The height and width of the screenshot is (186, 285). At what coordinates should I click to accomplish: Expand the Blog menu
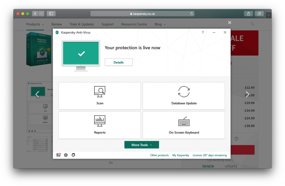coord(160,24)
